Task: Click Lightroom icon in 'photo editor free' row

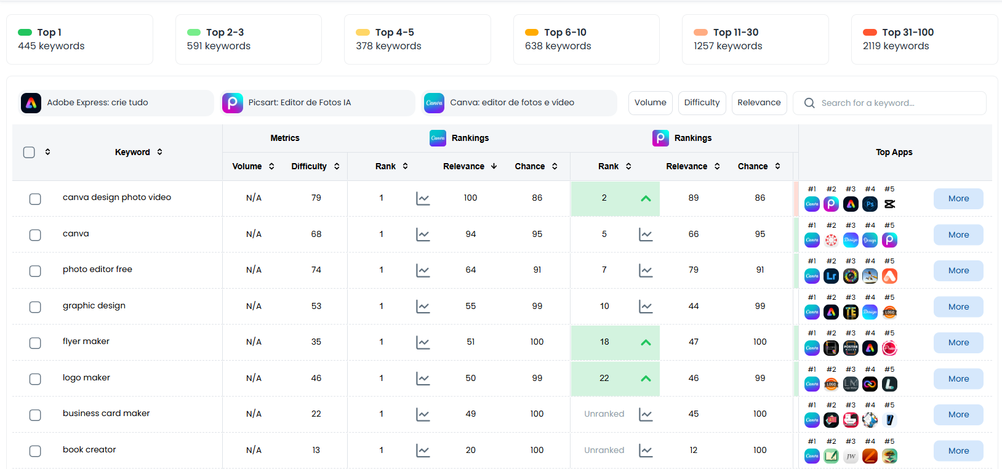Action: point(831,276)
